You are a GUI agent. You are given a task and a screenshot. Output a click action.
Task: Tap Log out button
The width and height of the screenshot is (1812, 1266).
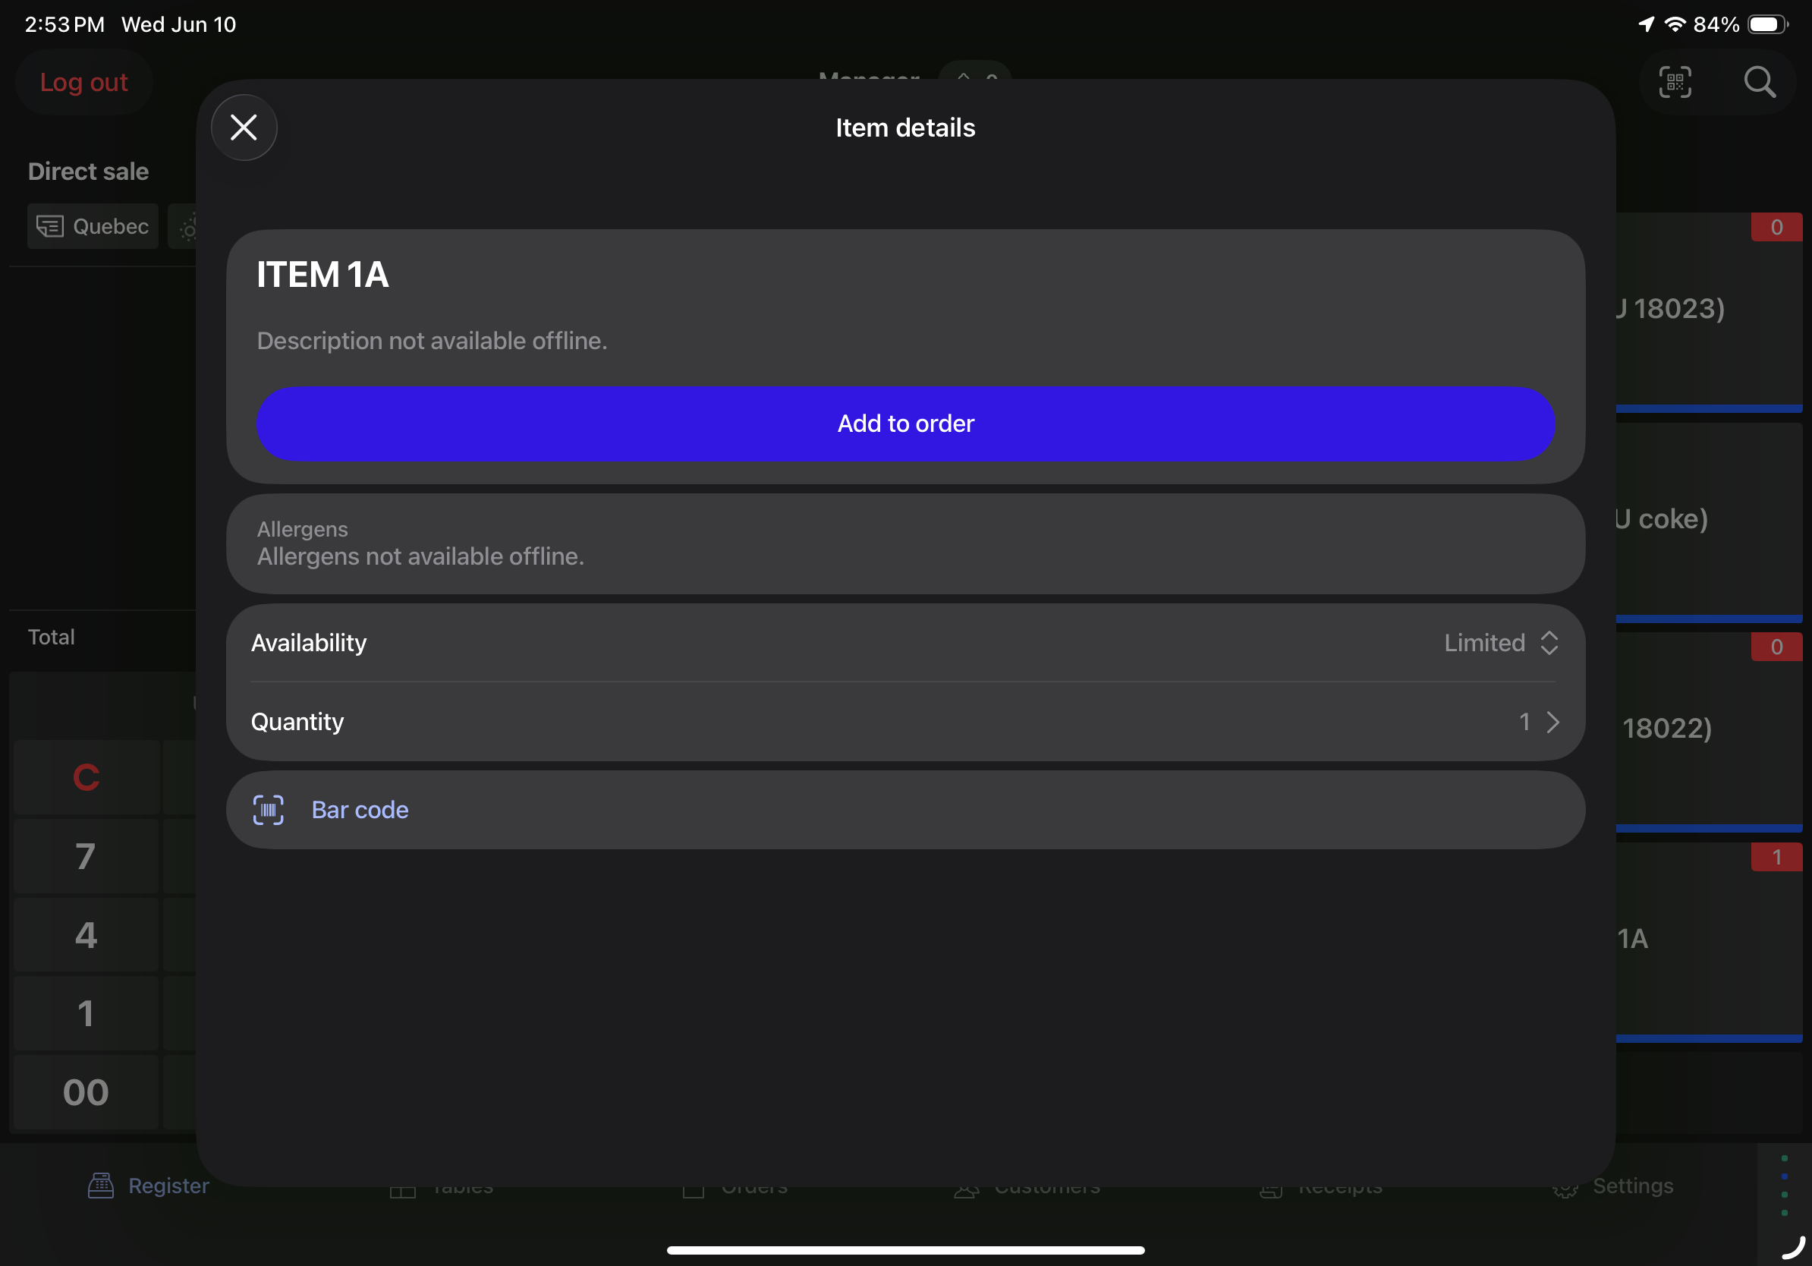point(83,82)
